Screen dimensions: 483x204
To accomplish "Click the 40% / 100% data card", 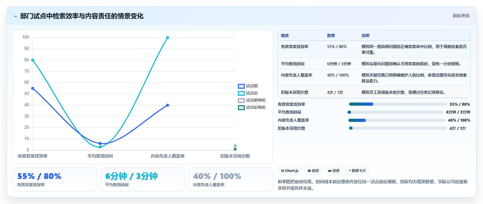I will pyautogui.click(x=231, y=179).
